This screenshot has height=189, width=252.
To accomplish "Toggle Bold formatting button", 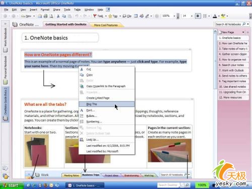I will (x=198, y=16).
